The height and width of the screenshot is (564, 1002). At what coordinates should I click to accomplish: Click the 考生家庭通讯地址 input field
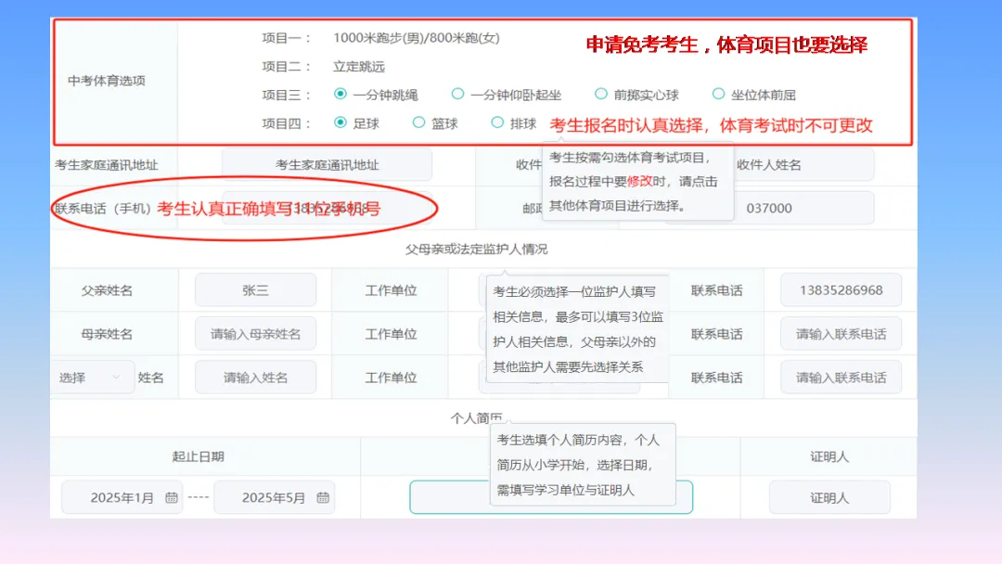click(326, 163)
